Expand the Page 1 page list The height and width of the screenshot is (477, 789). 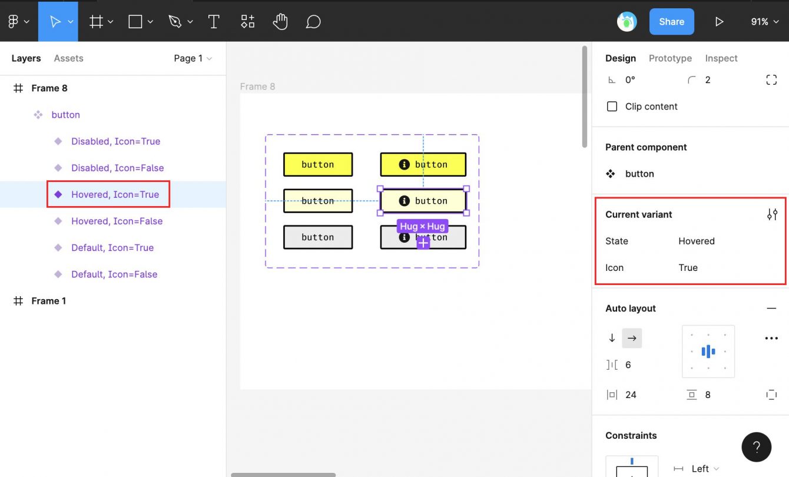[x=193, y=58]
